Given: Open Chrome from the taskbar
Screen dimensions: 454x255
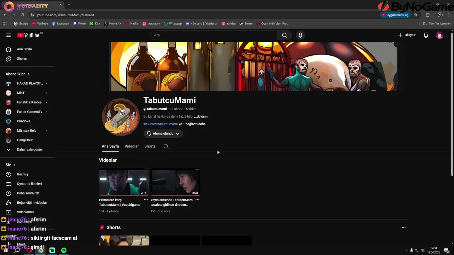Looking at the screenshot, I should coord(41,250).
